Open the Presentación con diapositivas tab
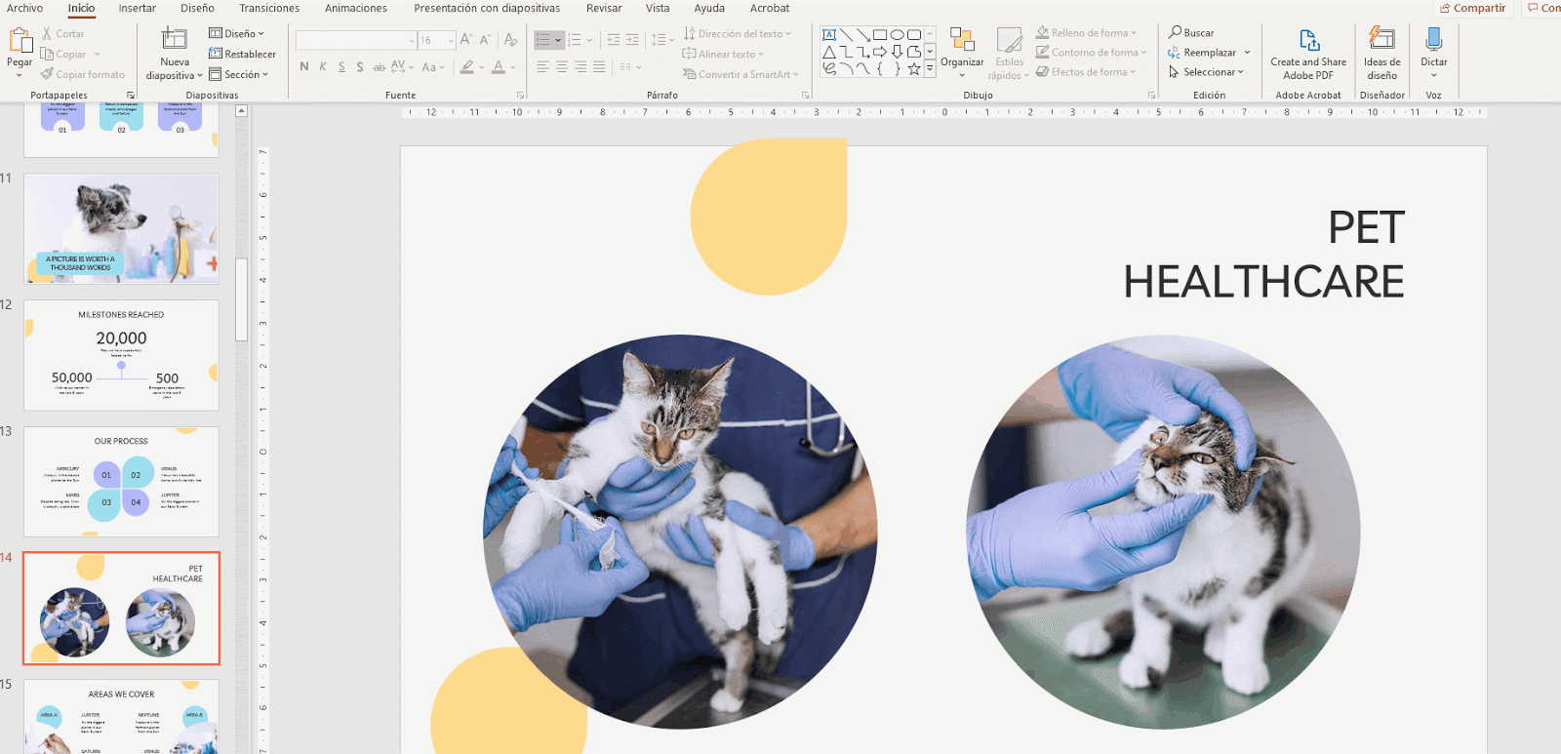1561x754 pixels. point(487,8)
